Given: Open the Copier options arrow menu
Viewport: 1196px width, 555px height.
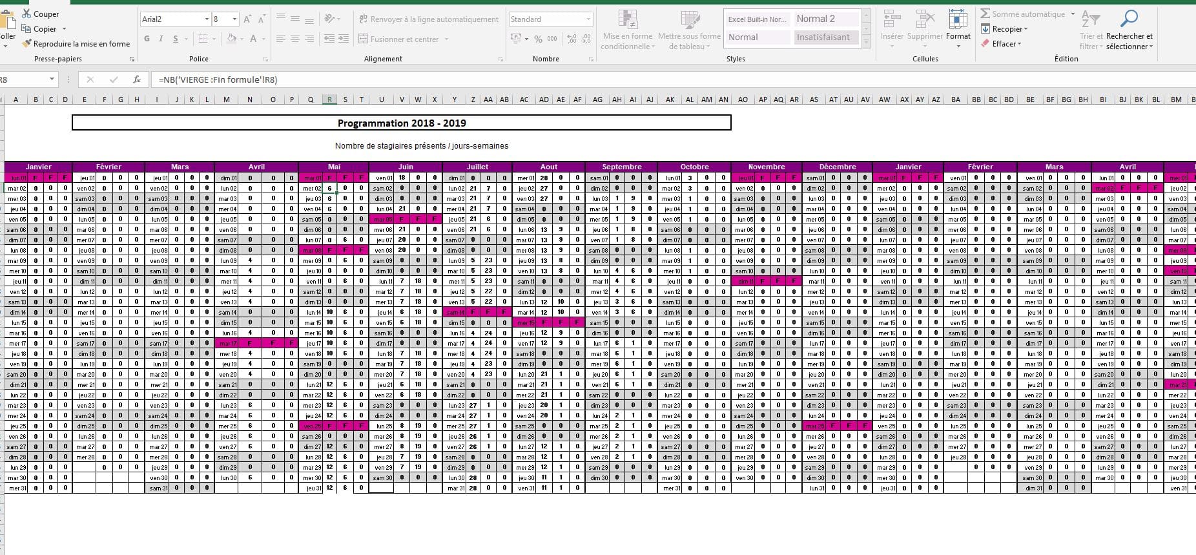Looking at the screenshot, I should [64, 29].
